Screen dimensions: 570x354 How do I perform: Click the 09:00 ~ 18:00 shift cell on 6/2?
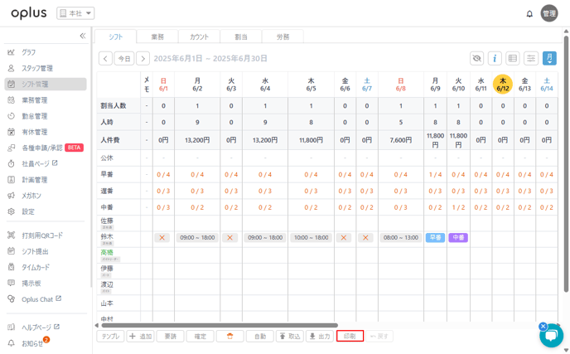click(197, 237)
